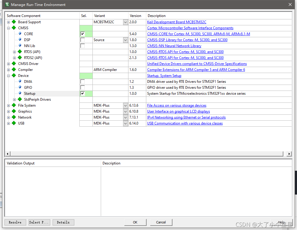The width and height of the screenshot is (297, 230).
Task: Open USB Communication with device classes link
Action: (x=185, y=123)
